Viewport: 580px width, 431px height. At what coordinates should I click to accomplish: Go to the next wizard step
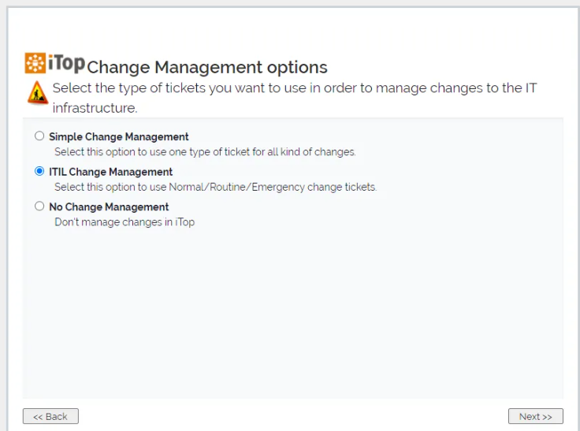pyautogui.click(x=535, y=416)
